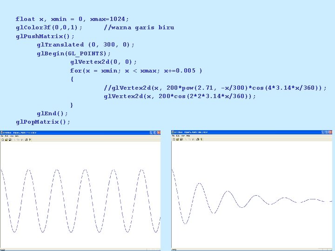
Task: Click code text 'glColor3f(0,0,1);'
Action: click(x=49, y=27)
